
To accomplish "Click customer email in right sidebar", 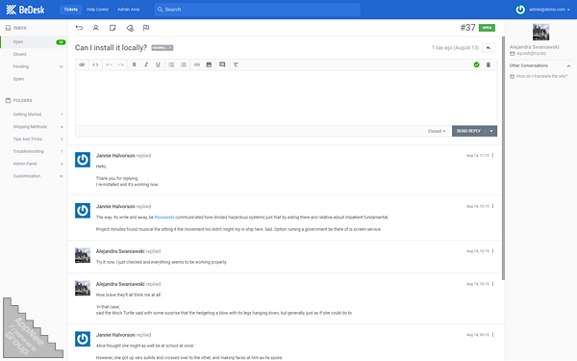I will [531, 54].
